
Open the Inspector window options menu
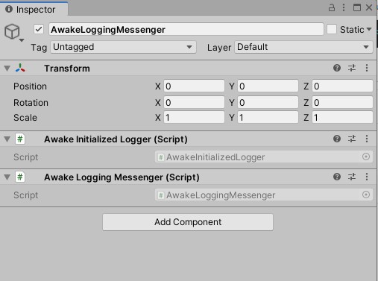point(344,7)
